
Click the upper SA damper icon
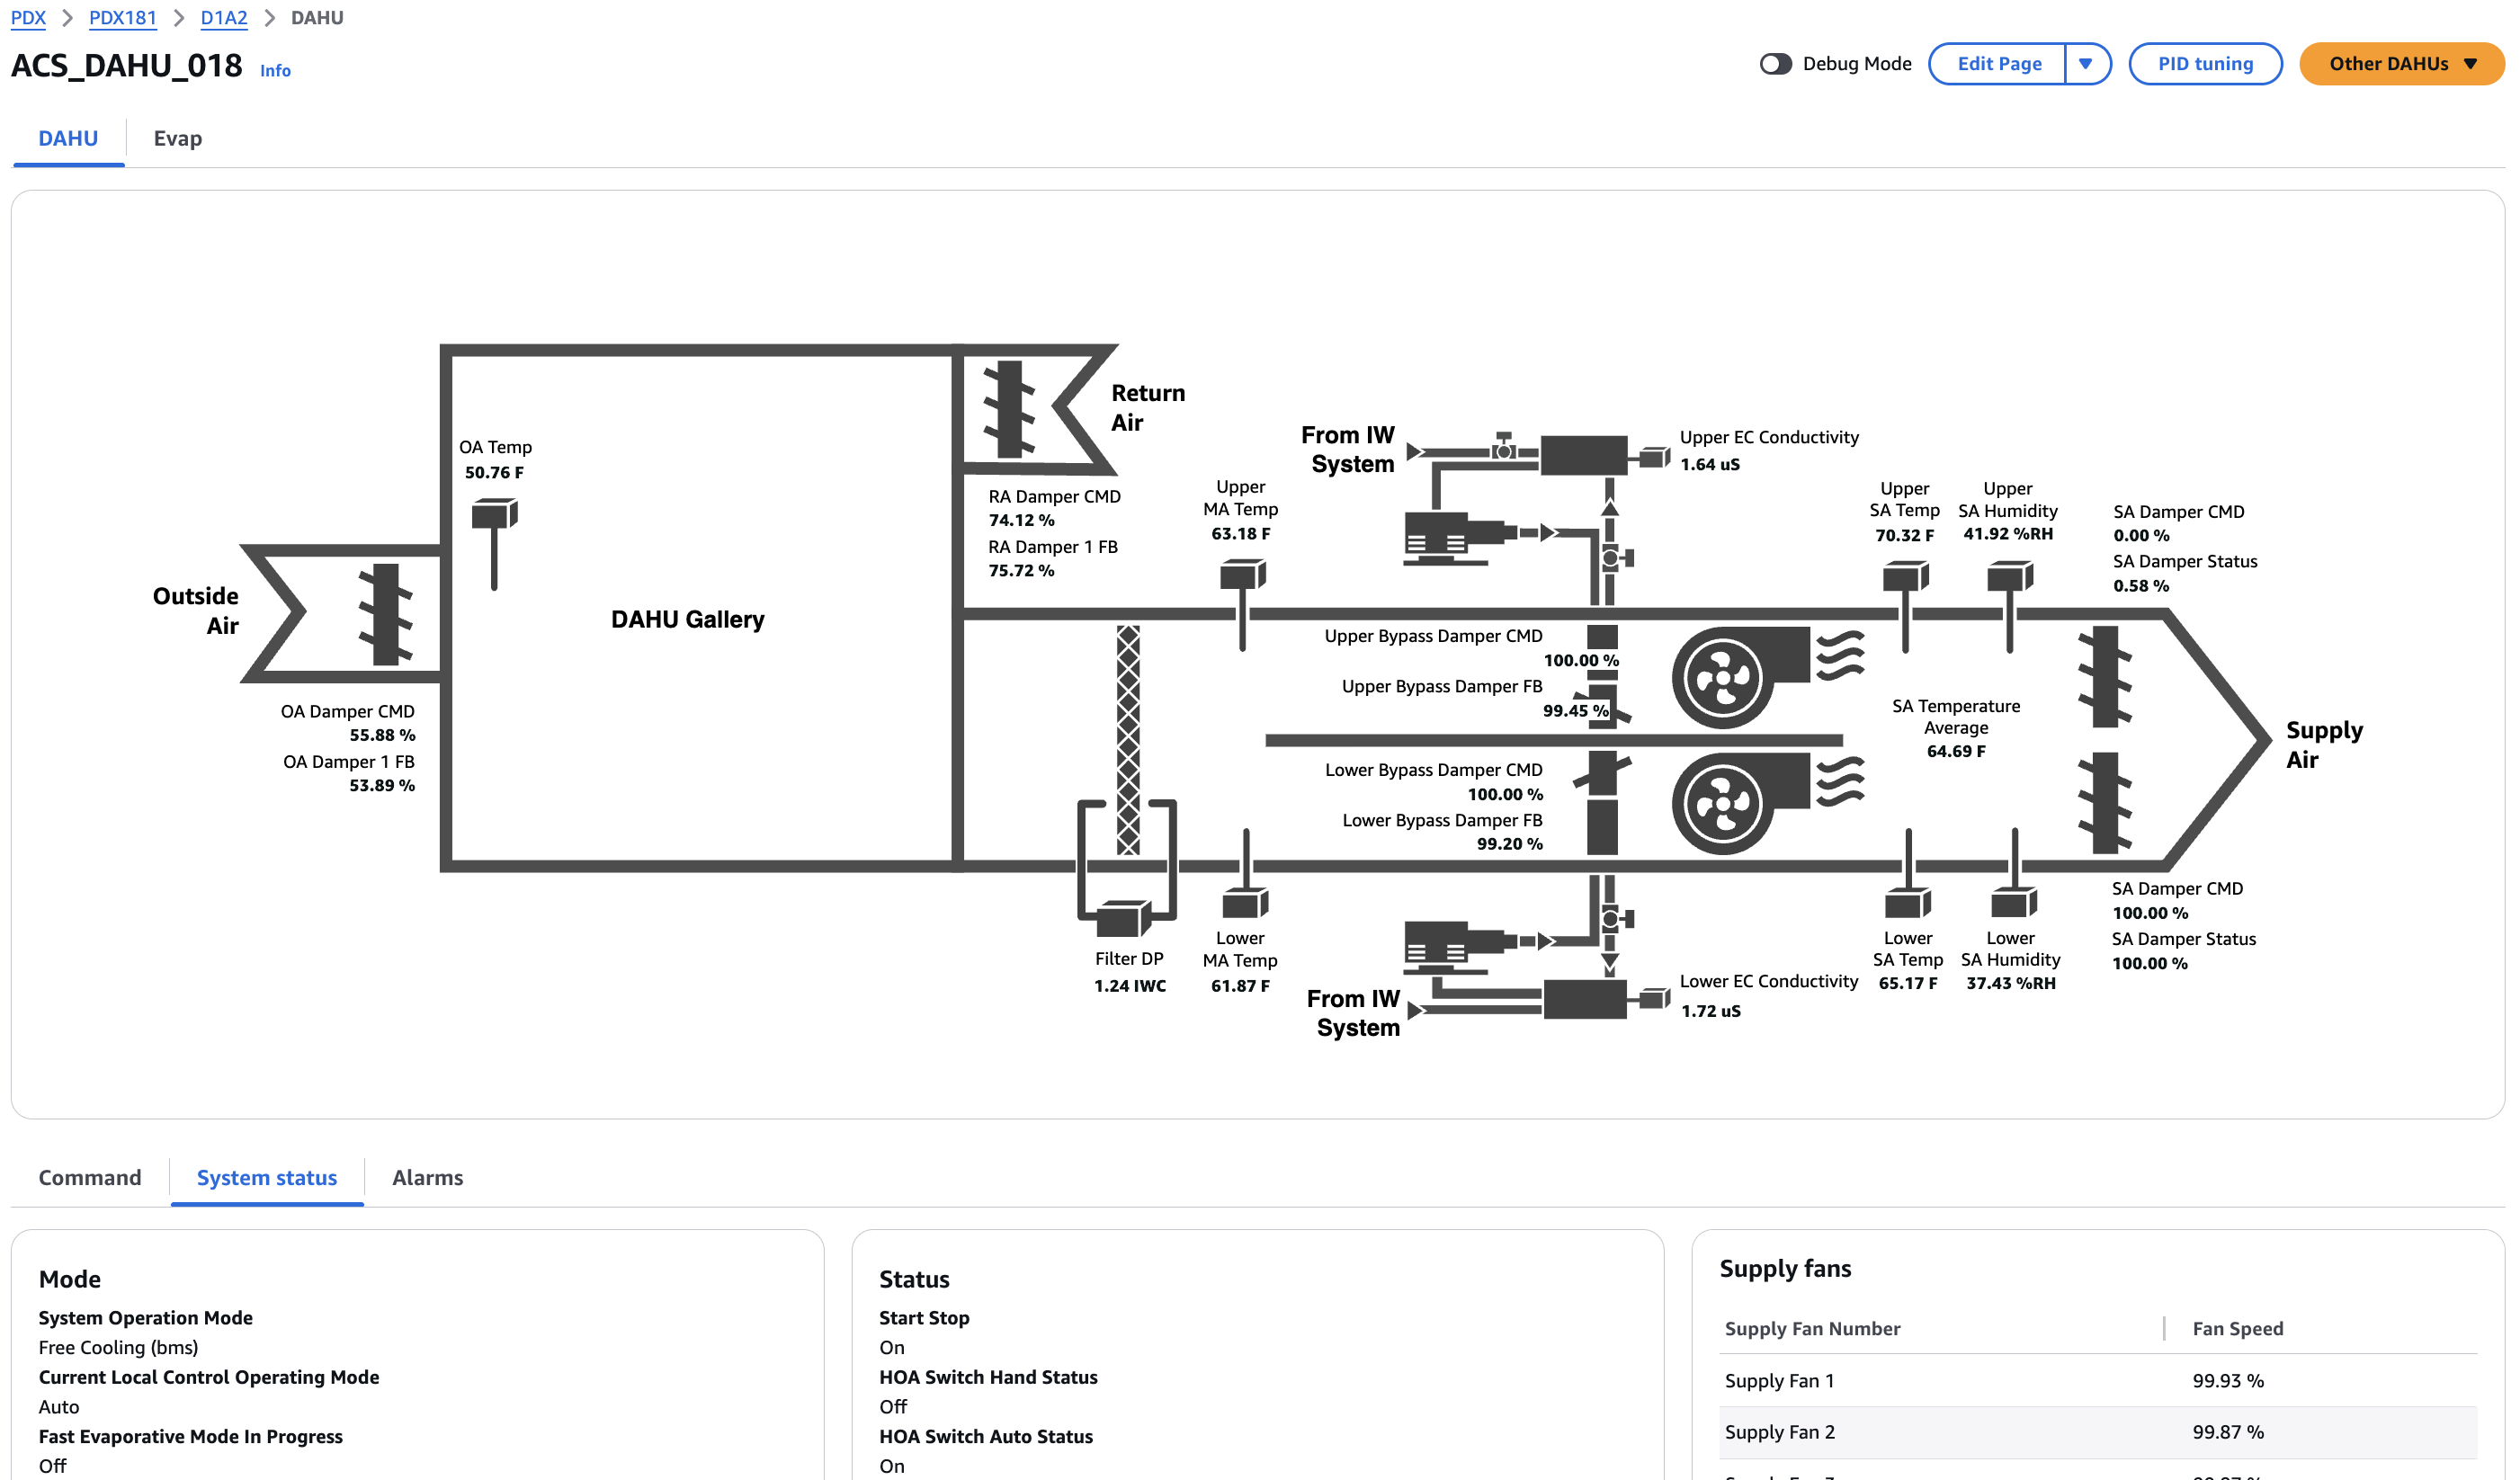click(x=2105, y=677)
